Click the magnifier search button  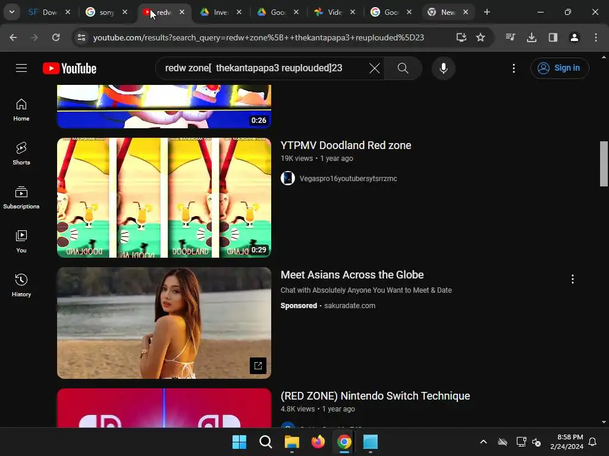click(x=403, y=68)
